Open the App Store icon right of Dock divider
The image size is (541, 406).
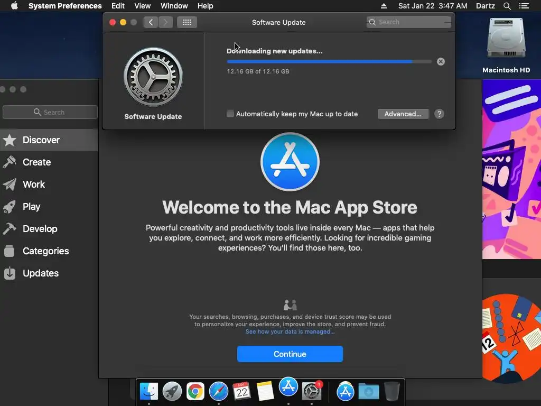coord(346,392)
